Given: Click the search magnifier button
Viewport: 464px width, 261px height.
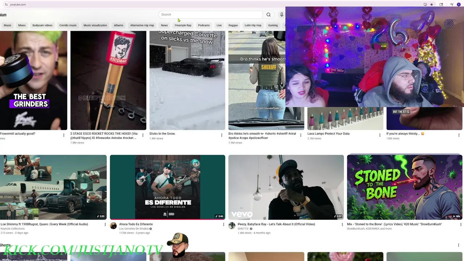Looking at the screenshot, I should pyautogui.click(x=269, y=14).
